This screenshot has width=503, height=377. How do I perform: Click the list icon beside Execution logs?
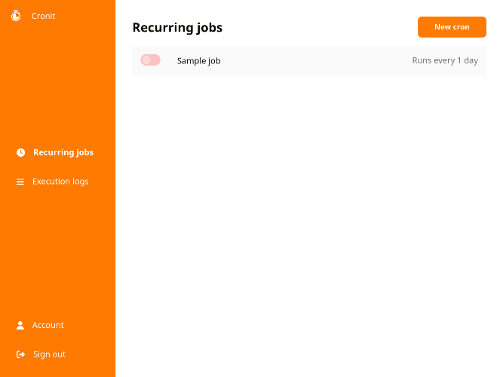20,182
